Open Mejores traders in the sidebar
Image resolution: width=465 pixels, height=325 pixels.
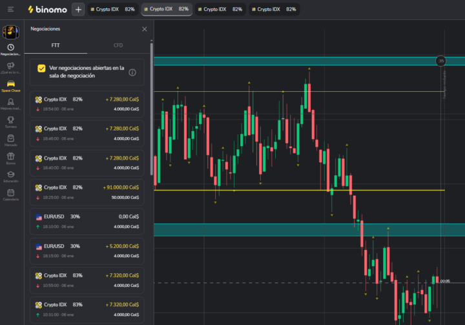click(x=10, y=102)
